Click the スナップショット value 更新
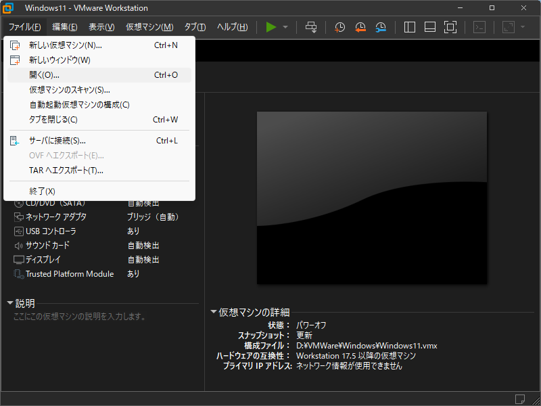 304,335
